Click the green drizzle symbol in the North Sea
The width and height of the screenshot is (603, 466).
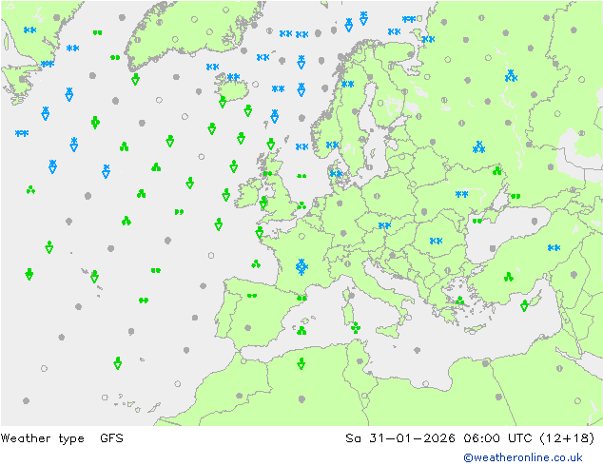click(301, 176)
